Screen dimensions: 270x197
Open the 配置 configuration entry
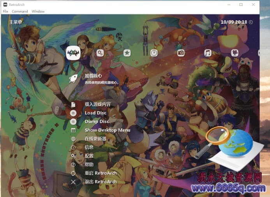coord(89,156)
